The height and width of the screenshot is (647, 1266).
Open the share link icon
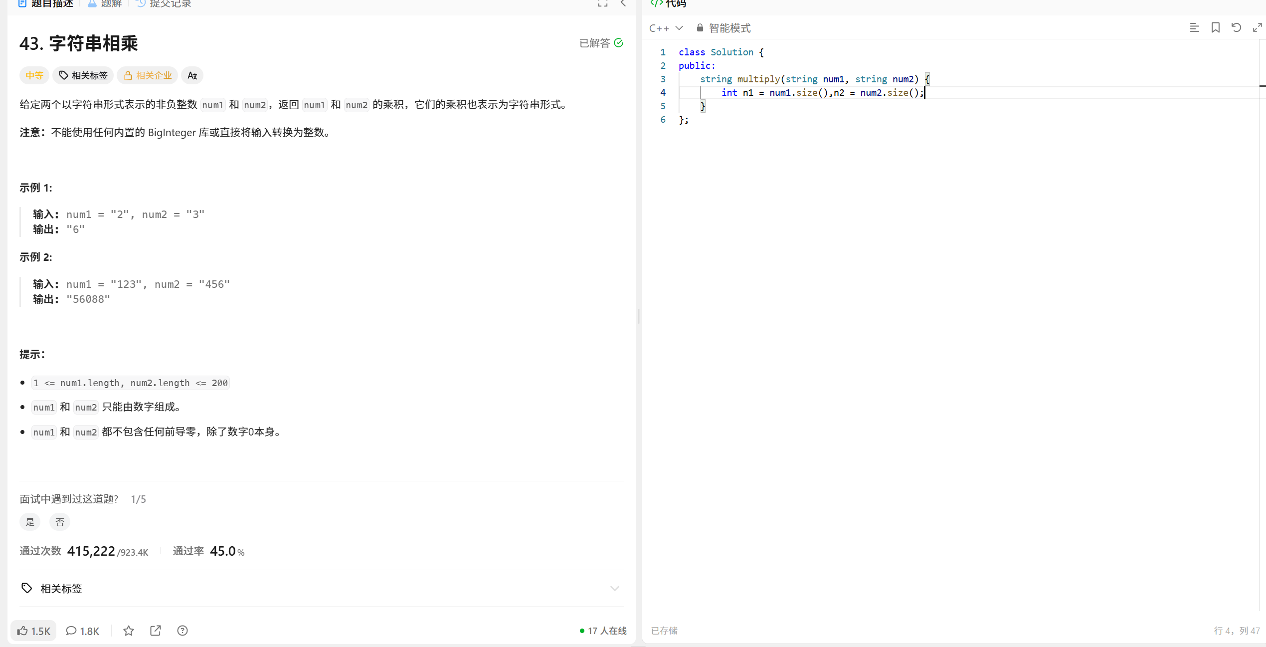156,631
